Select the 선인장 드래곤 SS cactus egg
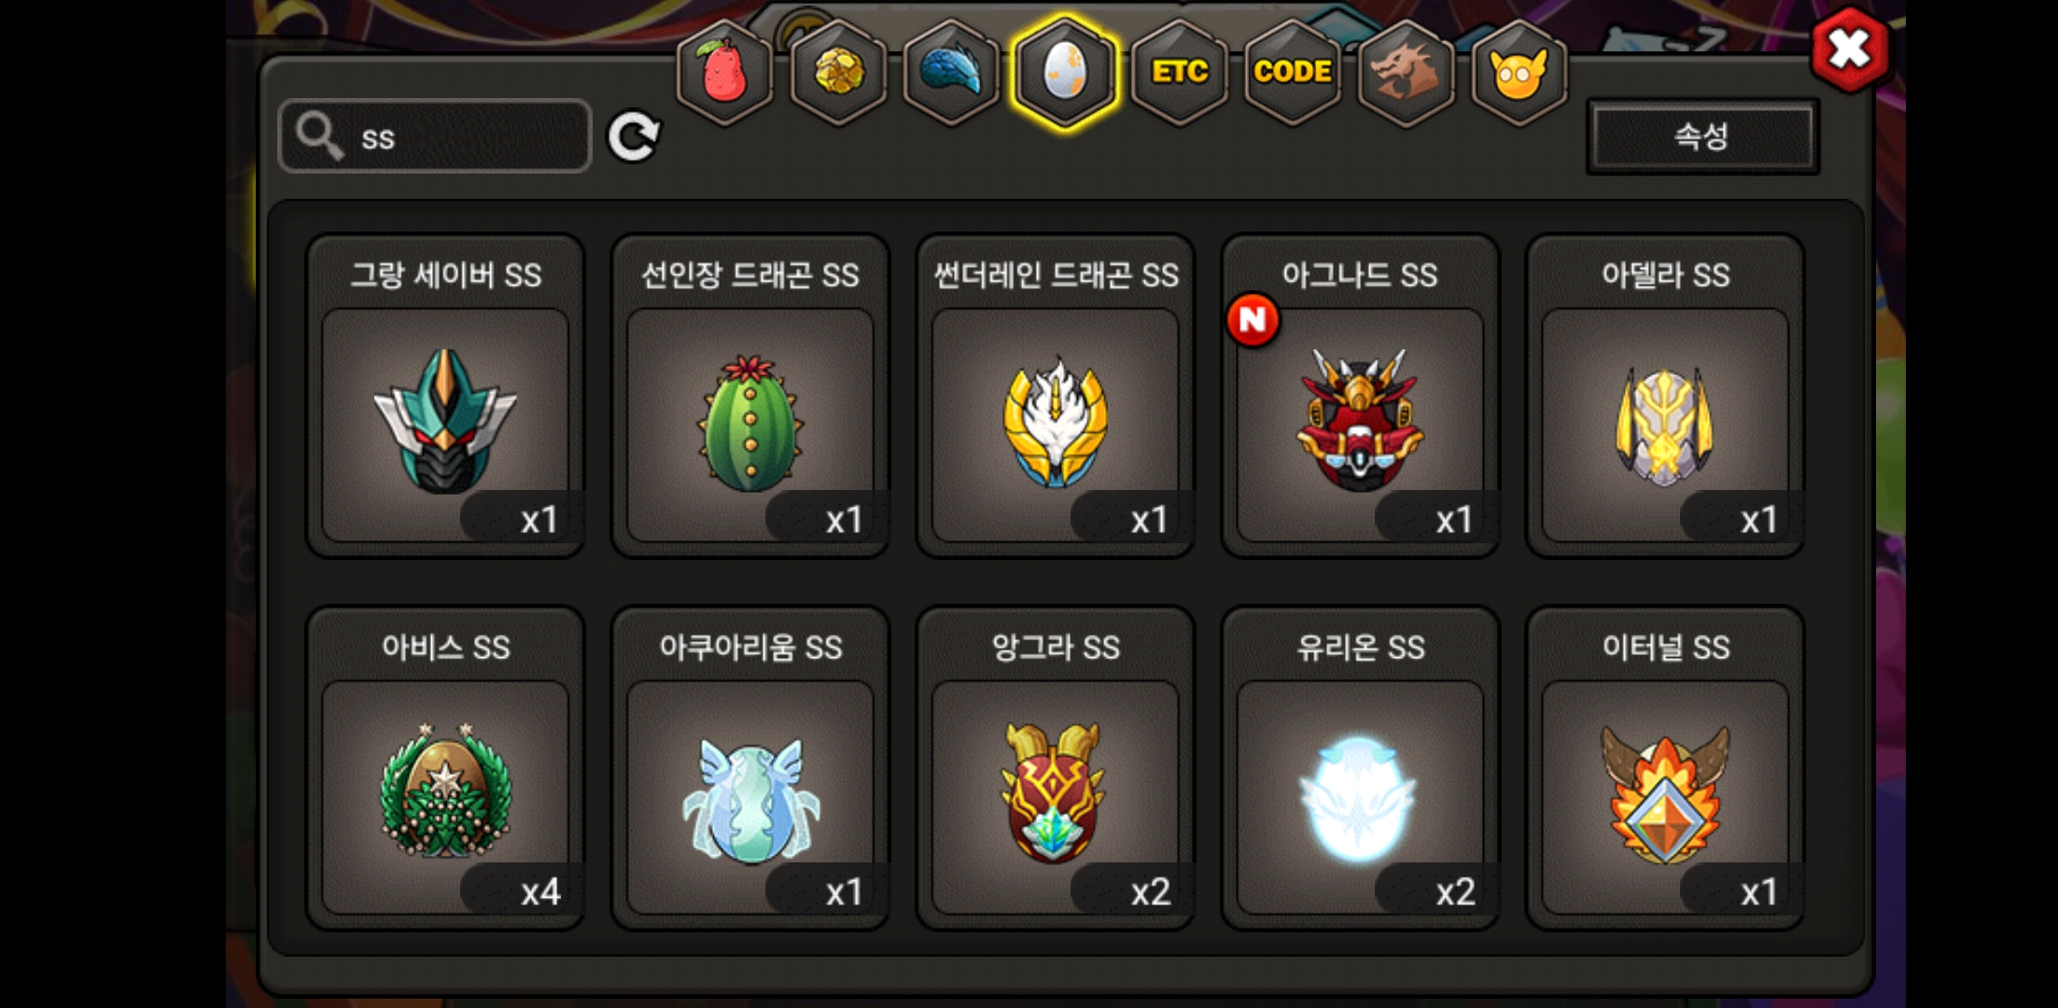Screen dimensions: 2058x1008 [750, 396]
